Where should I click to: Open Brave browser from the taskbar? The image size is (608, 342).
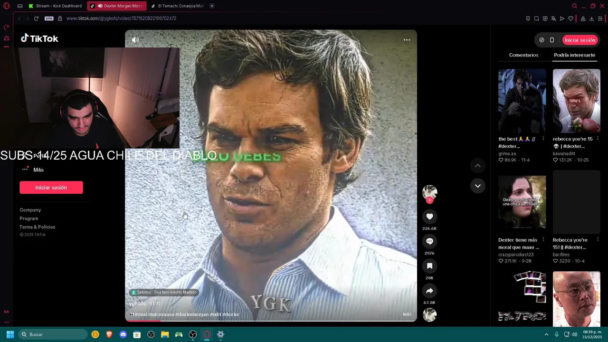click(x=109, y=334)
